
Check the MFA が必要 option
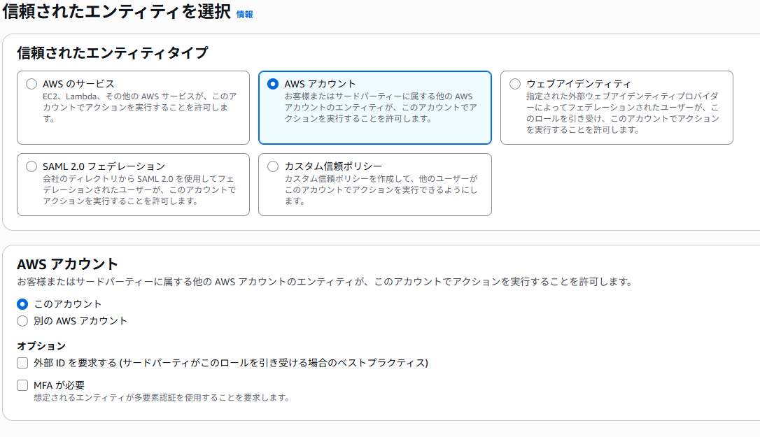point(22,385)
